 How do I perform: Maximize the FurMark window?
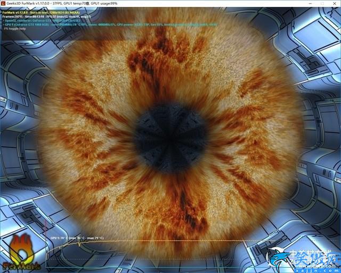point(322,3)
